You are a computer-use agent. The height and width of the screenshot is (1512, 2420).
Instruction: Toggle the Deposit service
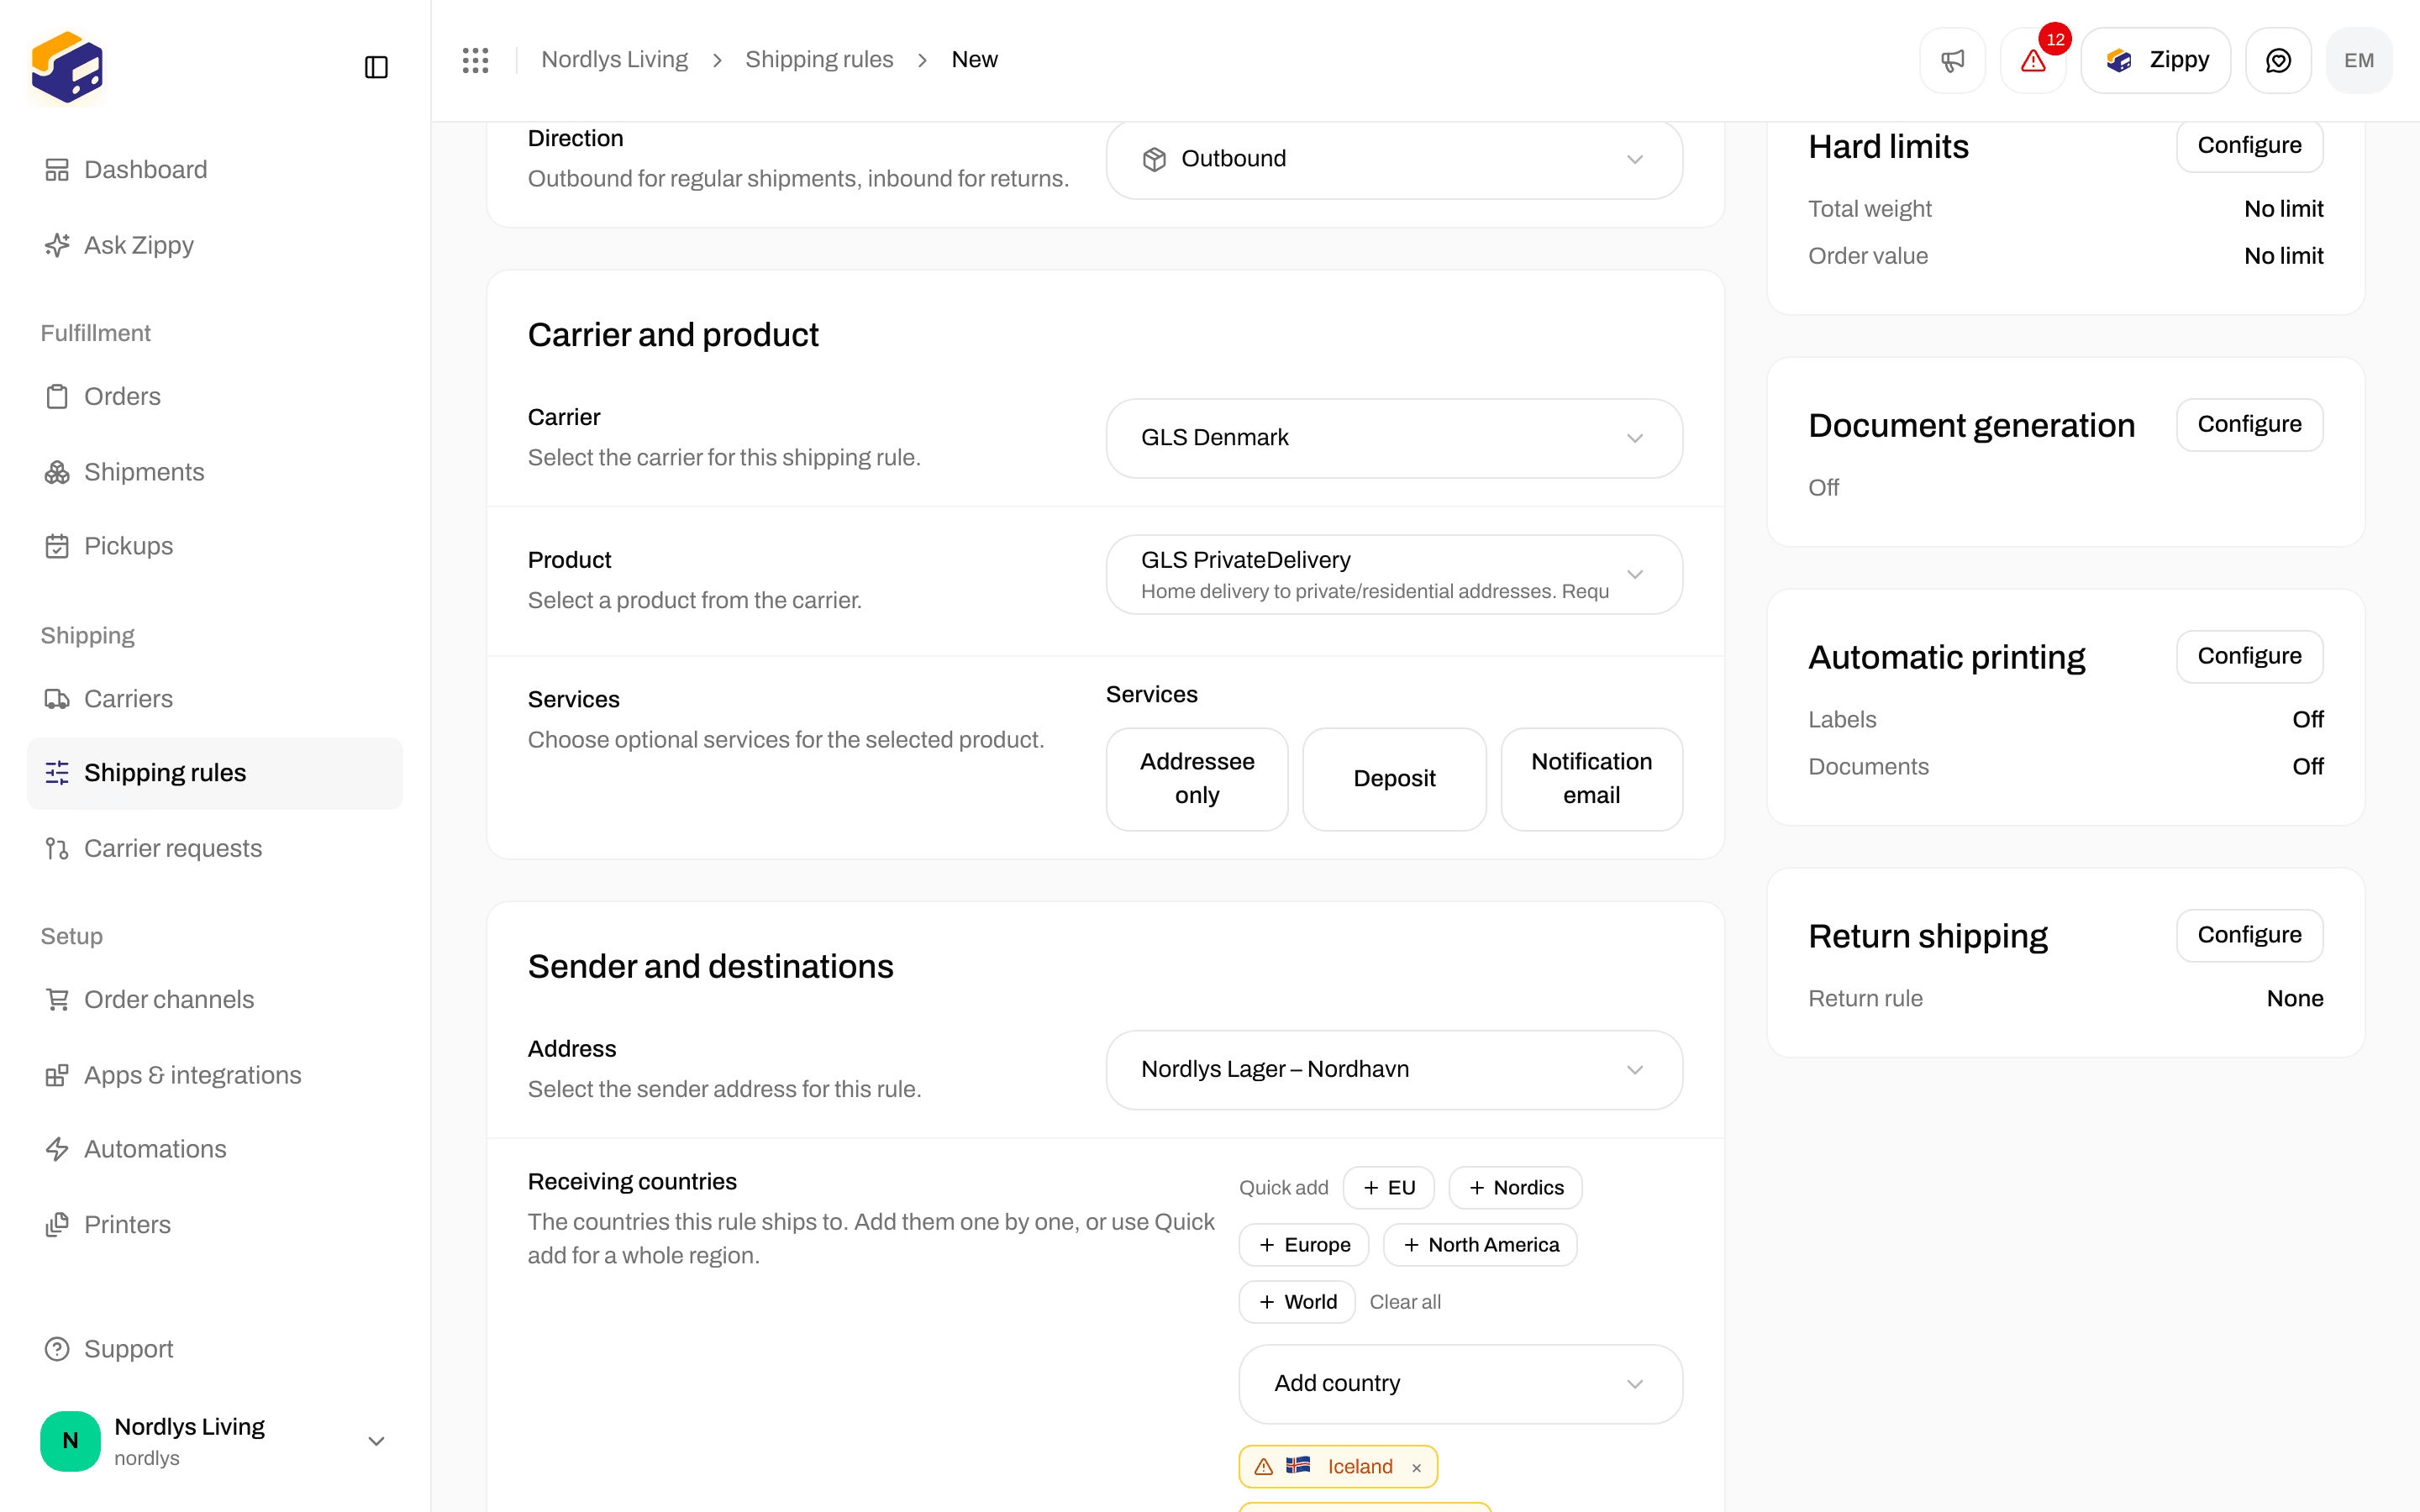pos(1394,779)
